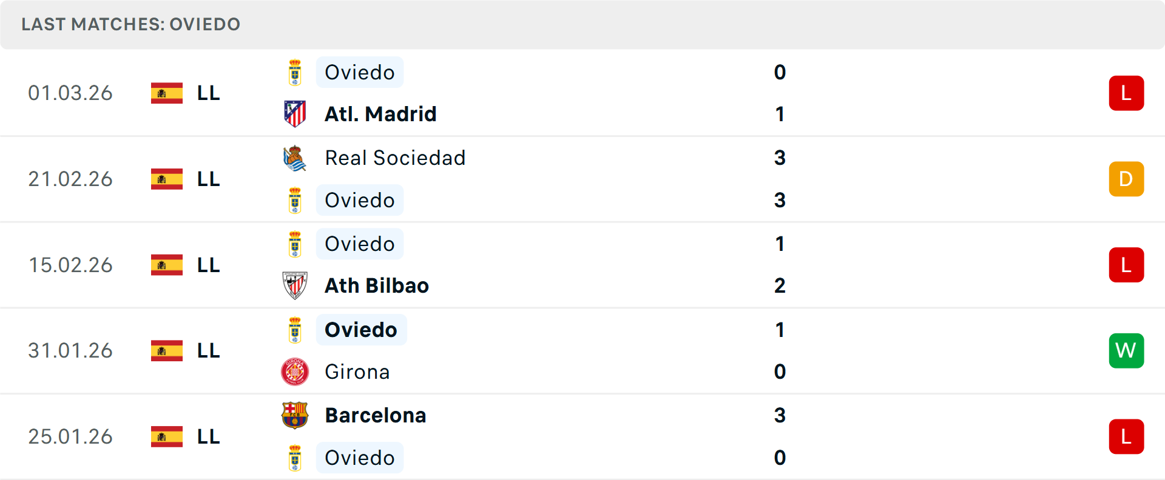Viewport: 1165px width, 480px height.
Task: Select the Barcelona club crest
Action: click(295, 415)
